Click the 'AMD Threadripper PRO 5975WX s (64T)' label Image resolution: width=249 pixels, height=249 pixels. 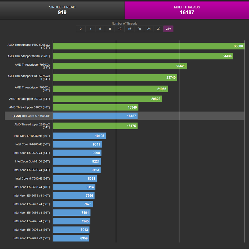[29, 78]
